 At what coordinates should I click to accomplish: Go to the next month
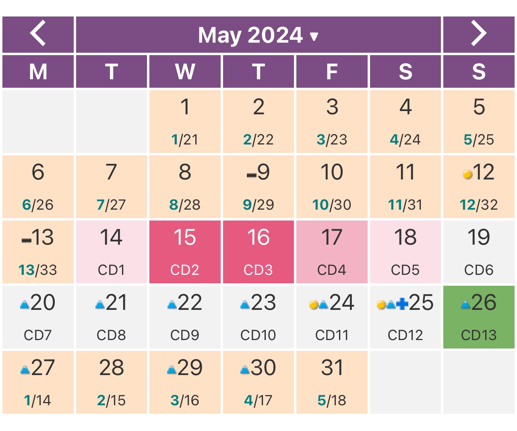[x=478, y=34]
